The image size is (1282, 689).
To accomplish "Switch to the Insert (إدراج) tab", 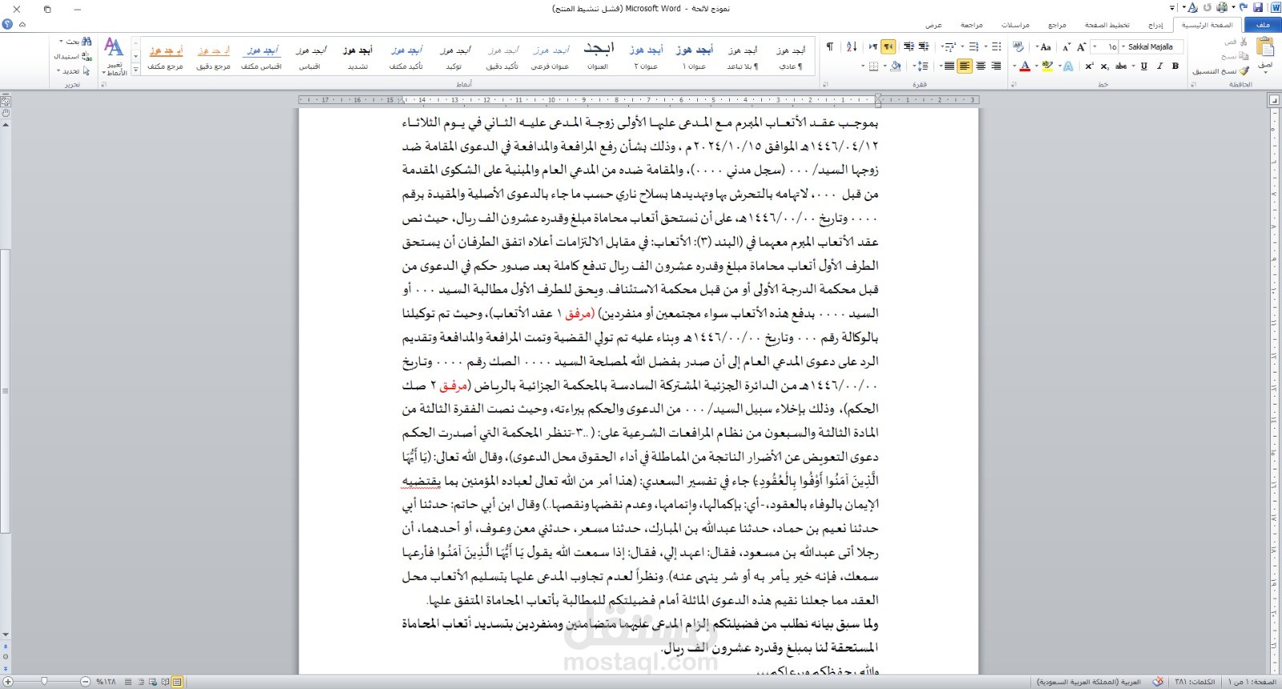I will tap(1155, 25).
